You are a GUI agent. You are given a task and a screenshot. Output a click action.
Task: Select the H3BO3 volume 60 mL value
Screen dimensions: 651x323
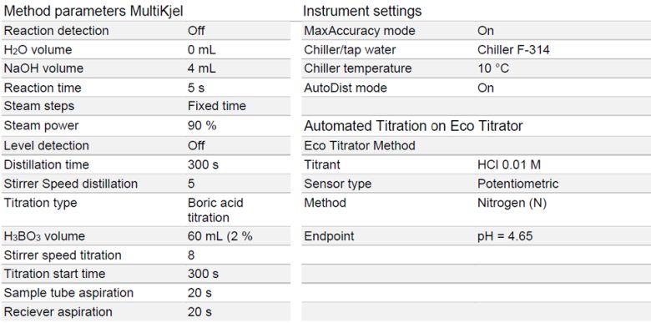220,236
